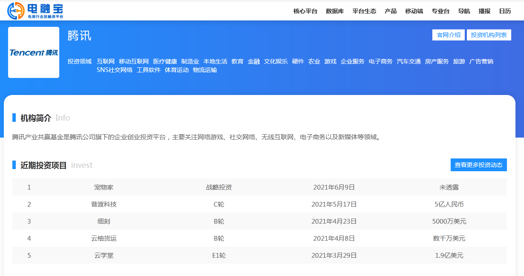Open the 宠物家 project entry
The image size is (524, 276).
tap(104, 187)
